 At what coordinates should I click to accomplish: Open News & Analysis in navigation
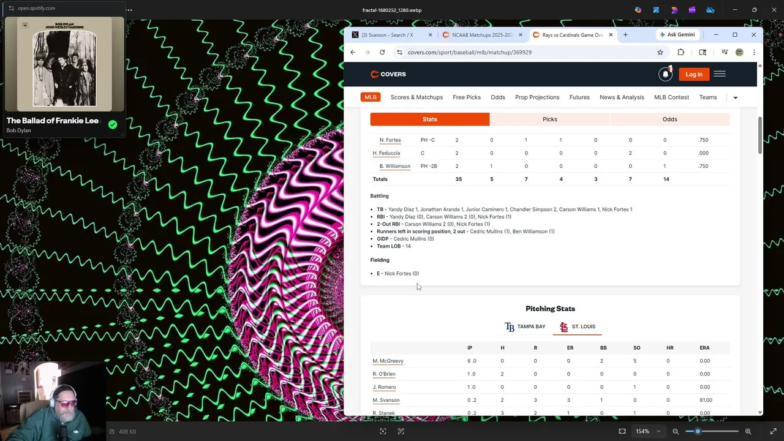622,97
